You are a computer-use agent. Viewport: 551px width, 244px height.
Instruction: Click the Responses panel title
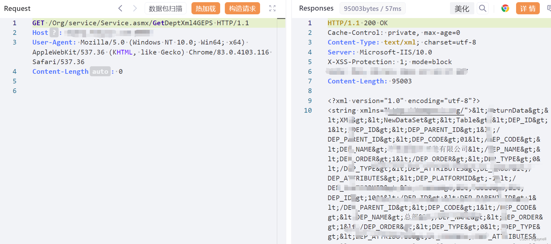click(x=316, y=8)
